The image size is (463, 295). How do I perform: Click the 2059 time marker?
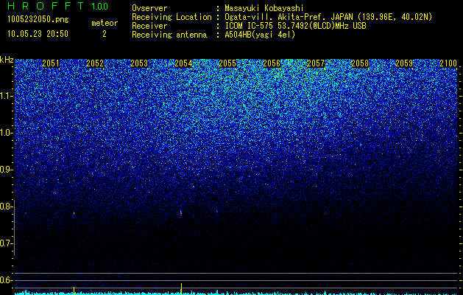[404, 63]
